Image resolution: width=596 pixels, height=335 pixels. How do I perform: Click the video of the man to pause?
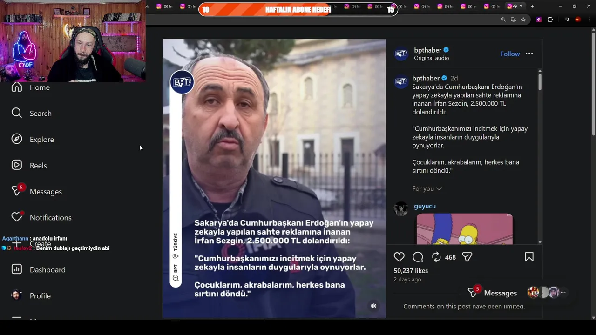tap(274, 178)
